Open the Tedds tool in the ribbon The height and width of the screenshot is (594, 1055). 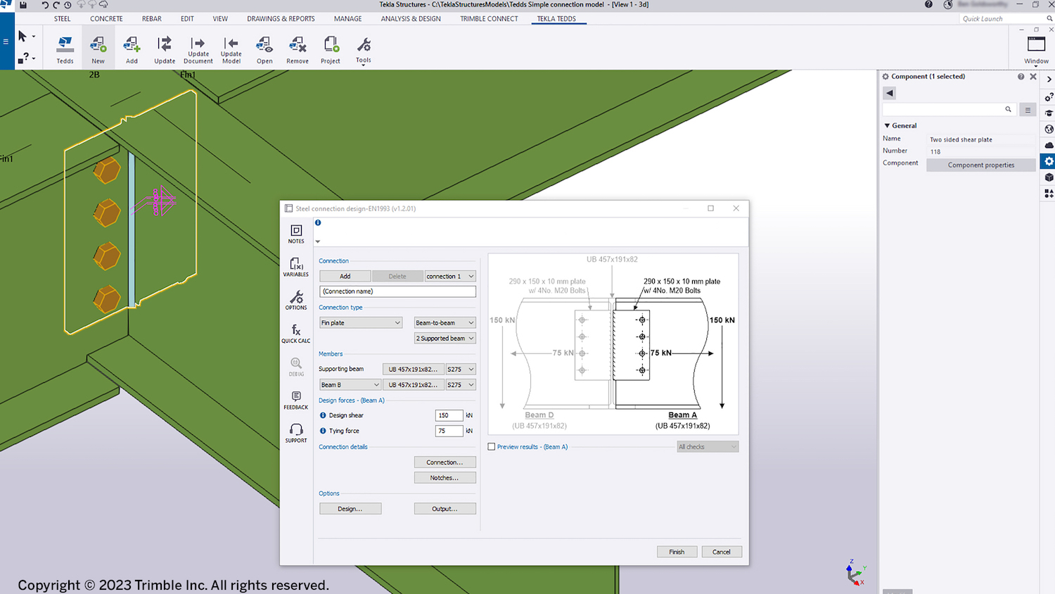tap(65, 48)
